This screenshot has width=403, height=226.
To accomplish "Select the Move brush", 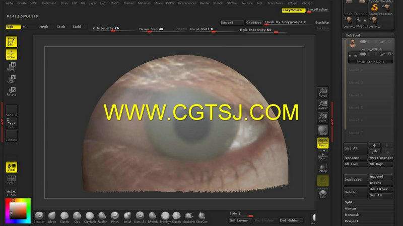I will [52, 217].
